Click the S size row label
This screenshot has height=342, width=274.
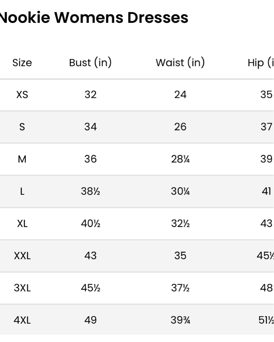tap(22, 127)
